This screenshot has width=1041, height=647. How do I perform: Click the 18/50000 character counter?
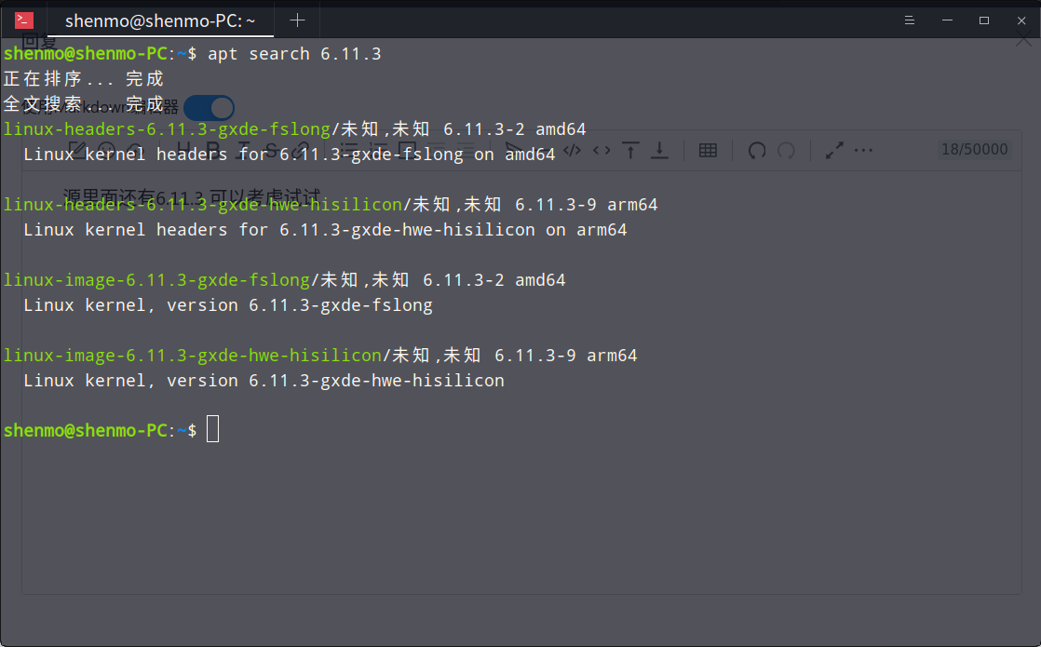pyautogui.click(x=975, y=149)
